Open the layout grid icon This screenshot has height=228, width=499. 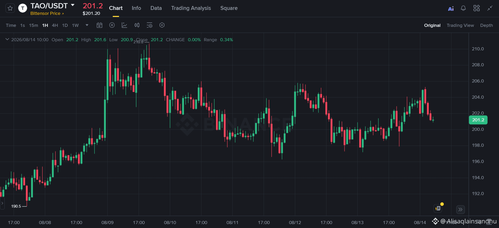coord(476,8)
